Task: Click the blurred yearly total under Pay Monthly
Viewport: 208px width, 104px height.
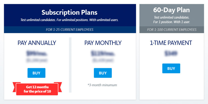Action: (x=103, y=61)
